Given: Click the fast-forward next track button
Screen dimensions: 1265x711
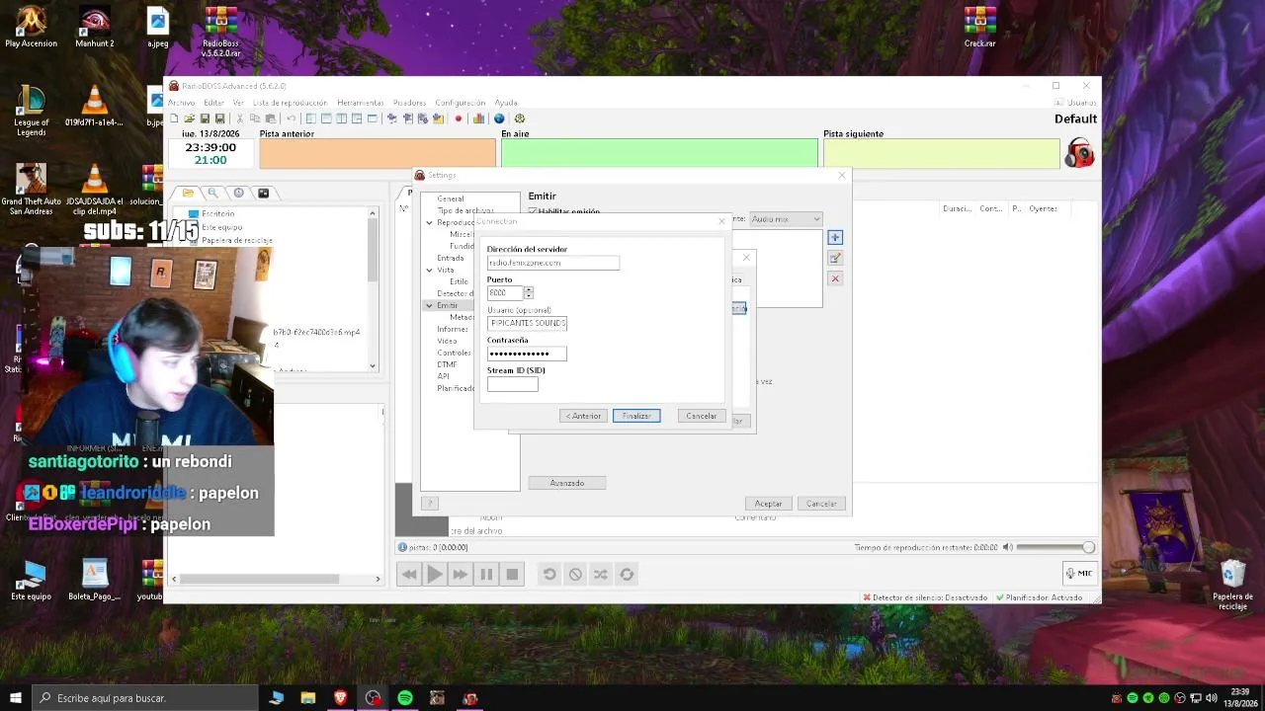Looking at the screenshot, I should pos(460,574).
